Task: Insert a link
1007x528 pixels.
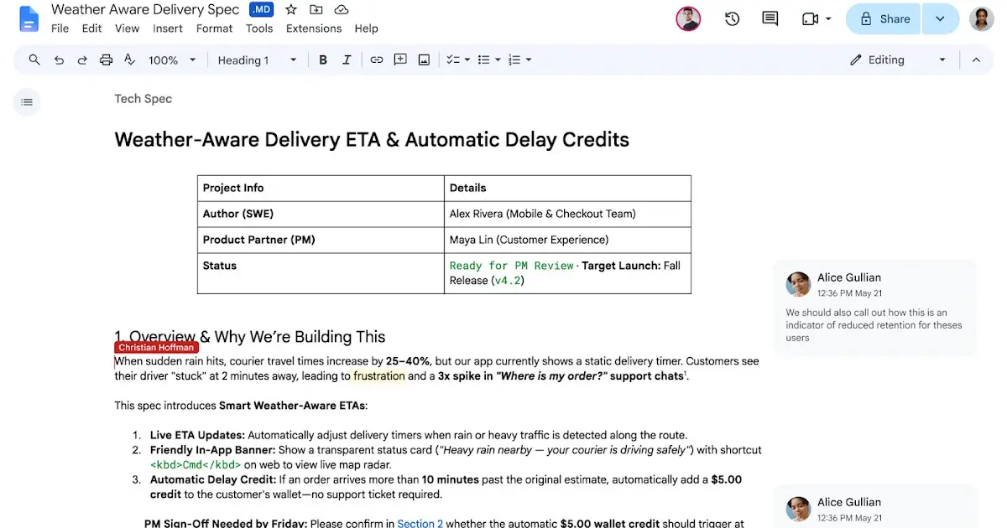Action: [377, 60]
